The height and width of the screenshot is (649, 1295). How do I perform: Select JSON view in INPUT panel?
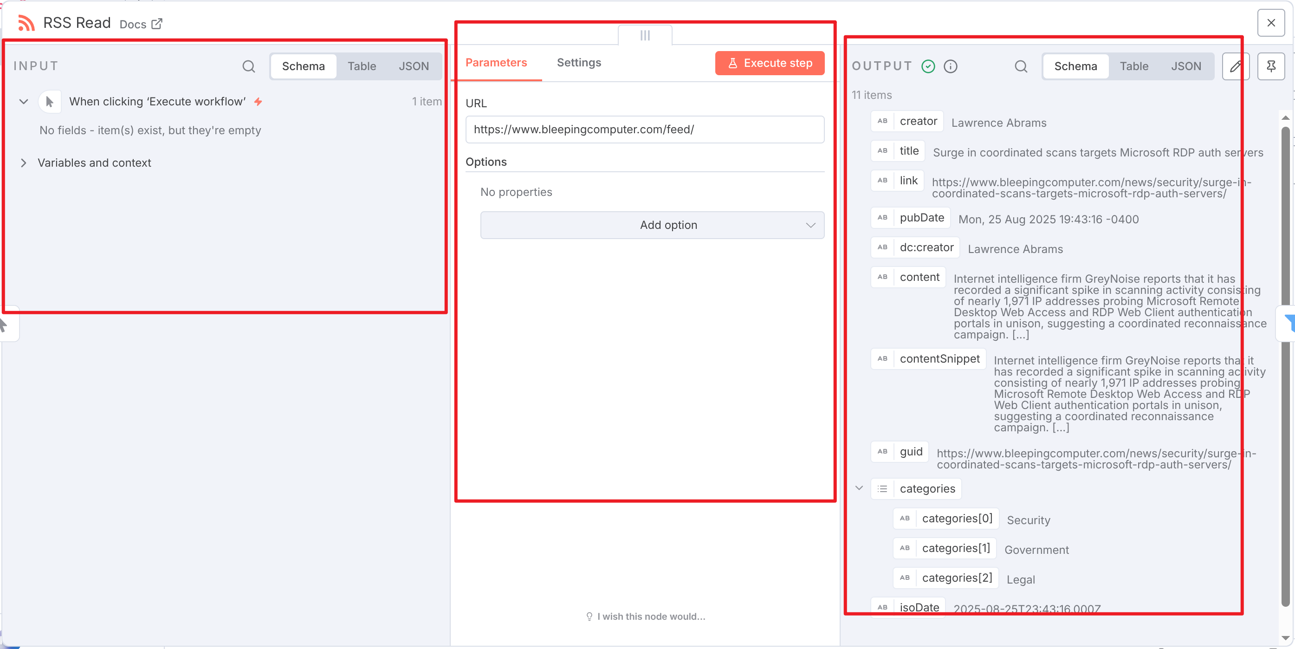tap(414, 66)
